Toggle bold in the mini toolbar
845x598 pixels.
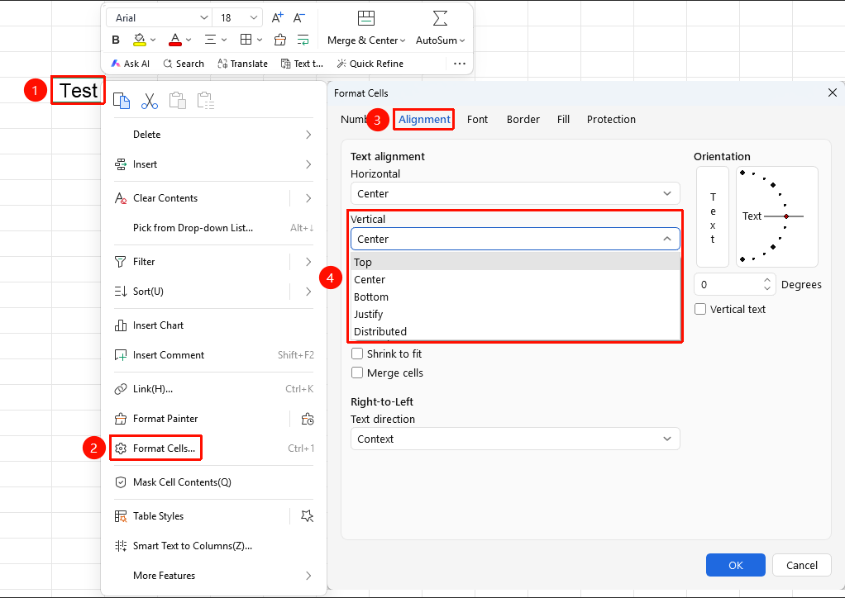(x=116, y=40)
